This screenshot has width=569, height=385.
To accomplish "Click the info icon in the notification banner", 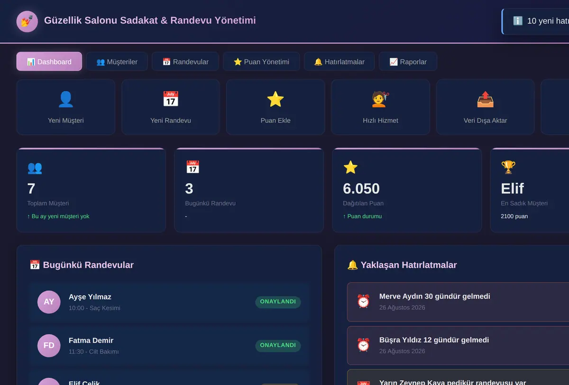I will (518, 21).
